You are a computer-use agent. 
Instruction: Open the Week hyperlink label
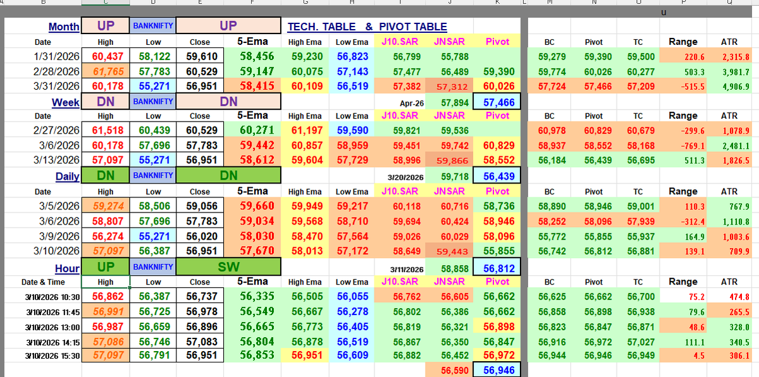tap(66, 102)
